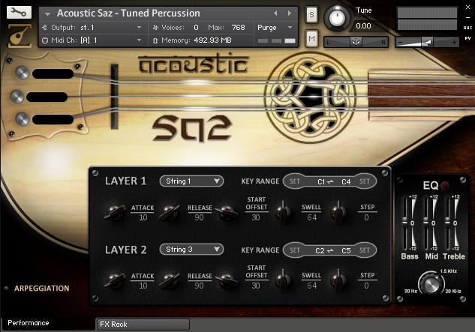Open Layer 2 String 3 dropdown

[191, 250]
